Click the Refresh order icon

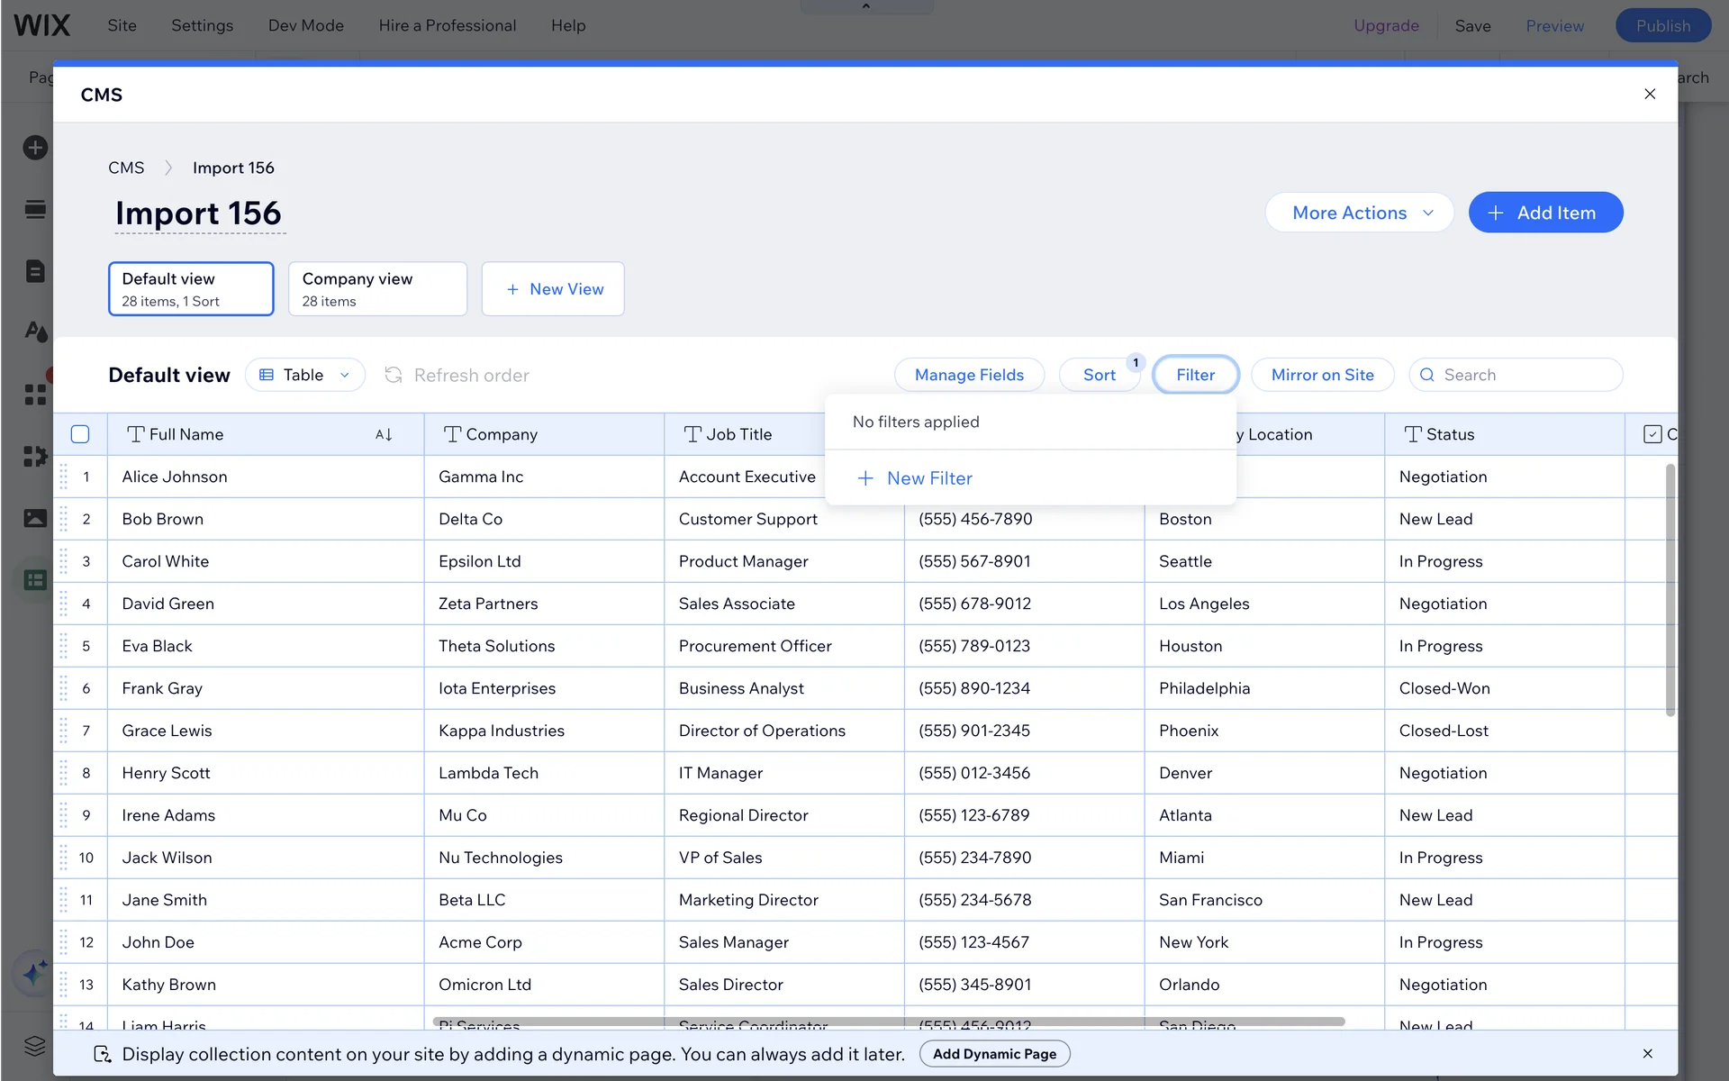(394, 375)
